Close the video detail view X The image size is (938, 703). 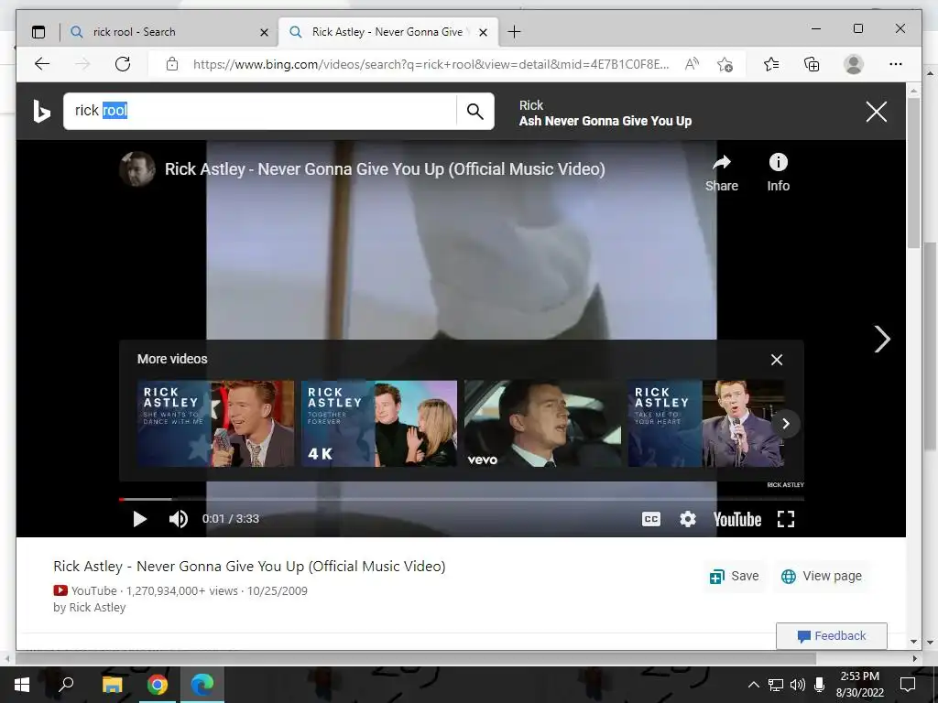point(877,111)
